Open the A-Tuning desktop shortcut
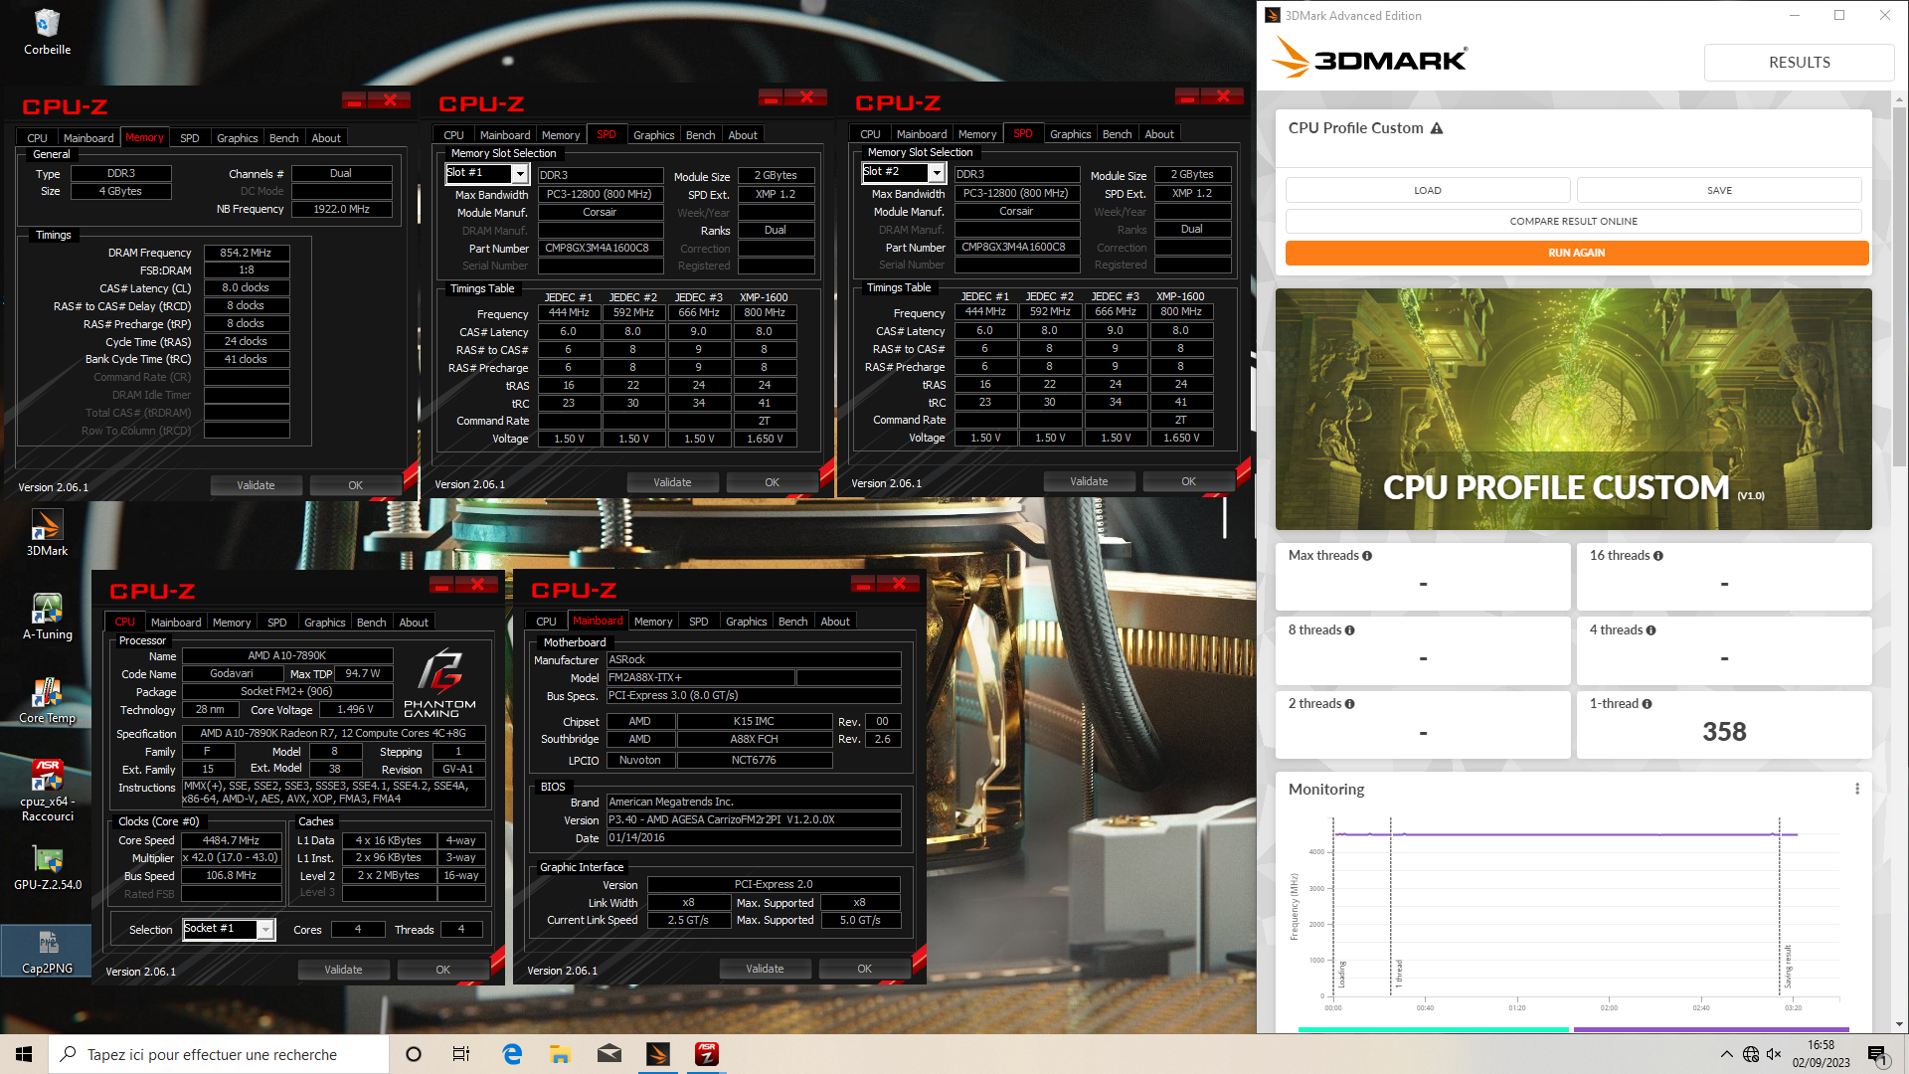Screen dimensions: 1909x1074 click(x=47, y=617)
